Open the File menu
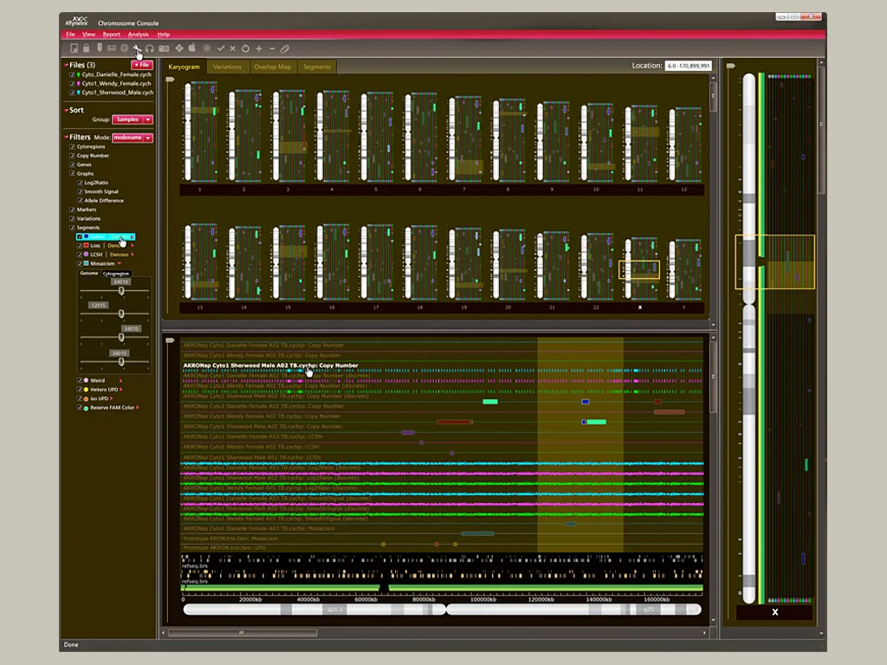Image resolution: width=887 pixels, height=665 pixels. [x=70, y=35]
